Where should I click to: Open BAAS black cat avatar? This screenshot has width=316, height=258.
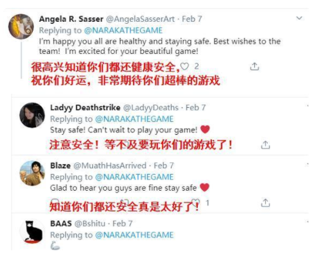point(32,232)
